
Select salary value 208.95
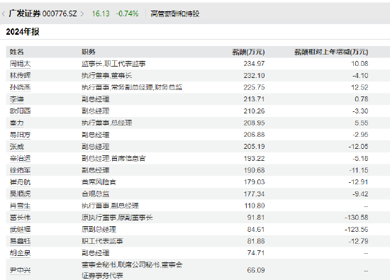(x=254, y=123)
